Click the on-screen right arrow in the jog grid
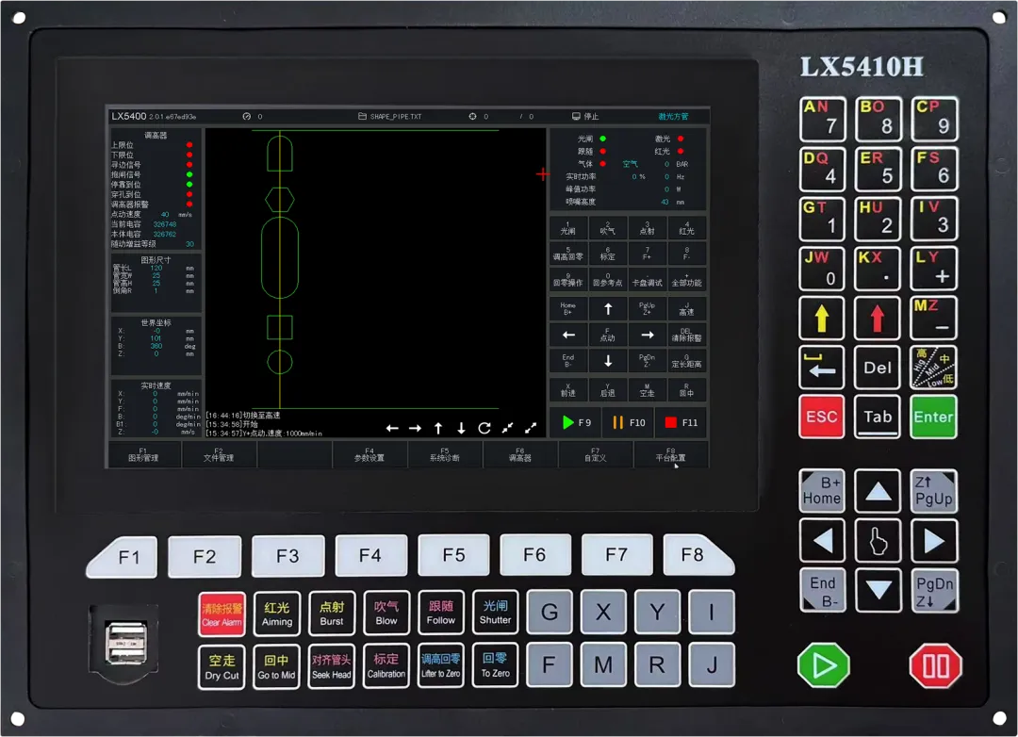The image size is (1018, 737). click(648, 336)
